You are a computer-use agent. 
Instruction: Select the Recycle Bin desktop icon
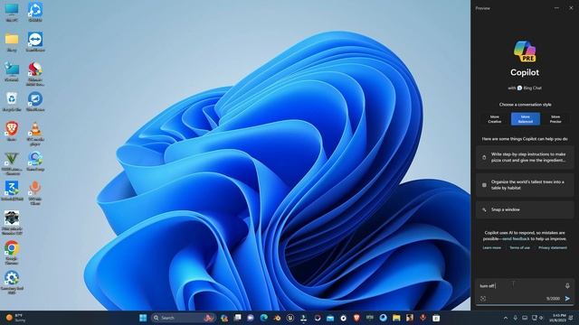point(12,102)
